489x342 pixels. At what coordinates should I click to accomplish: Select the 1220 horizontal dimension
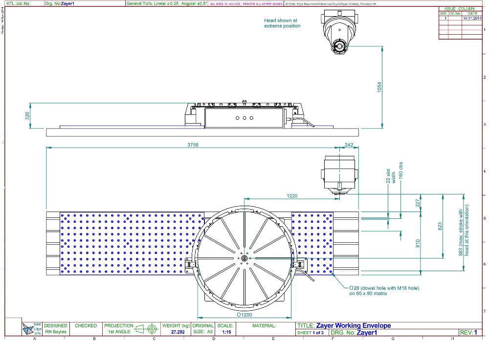tap(292, 195)
